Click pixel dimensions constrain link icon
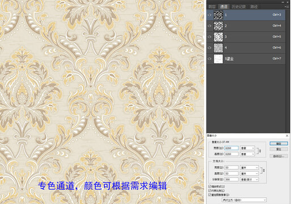292x204 pixels. (x=260, y=151)
